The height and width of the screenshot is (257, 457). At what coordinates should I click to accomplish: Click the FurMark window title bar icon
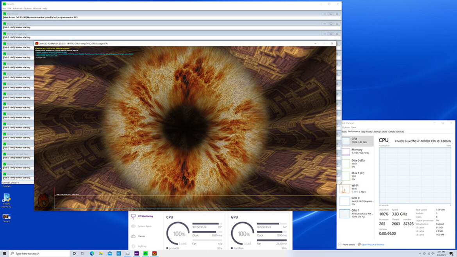(37, 43)
